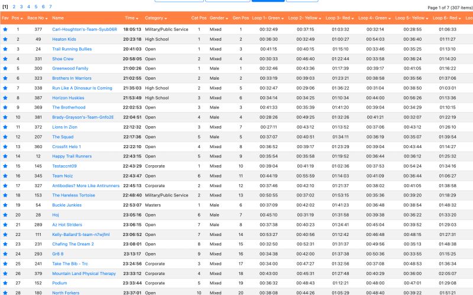Screen dimensions: 473x295
Task: Sort results by Category column
Action: (x=155, y=18)
